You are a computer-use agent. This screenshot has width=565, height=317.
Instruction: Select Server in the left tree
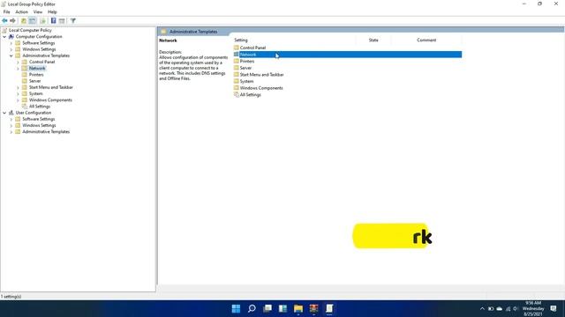[35, 81]
